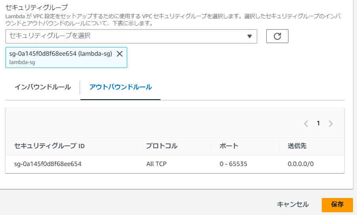This screenshot has height=215, width=357.
Task: Go to next page of rules
Action: (331, 123)
